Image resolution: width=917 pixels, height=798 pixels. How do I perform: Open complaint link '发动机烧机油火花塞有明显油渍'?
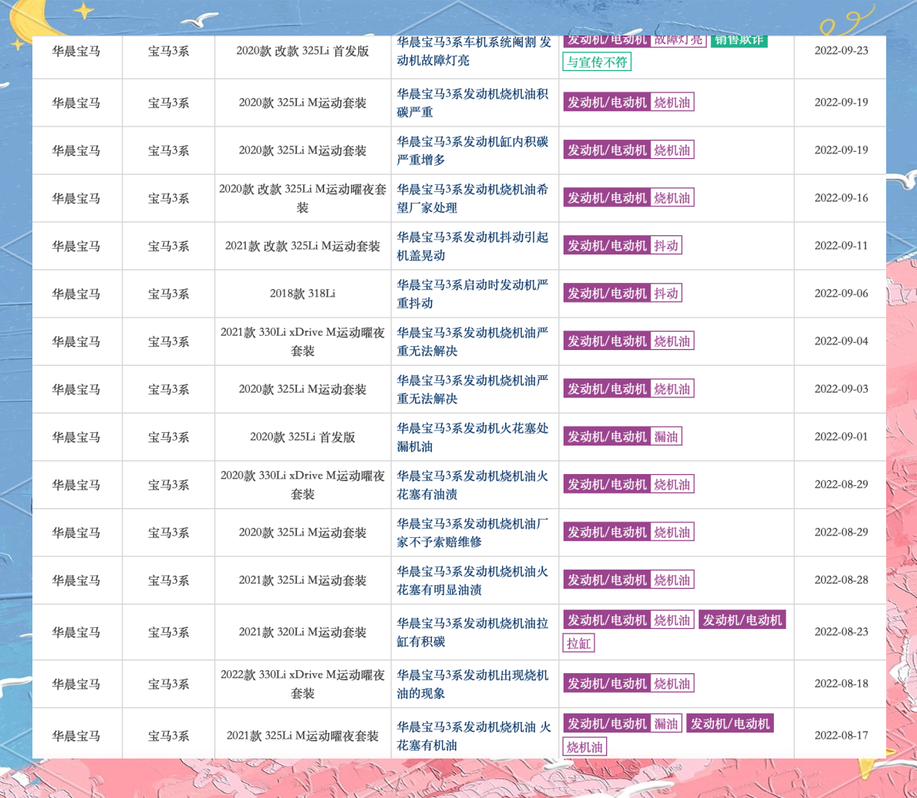pyautogui.click(x=473, y=581)
